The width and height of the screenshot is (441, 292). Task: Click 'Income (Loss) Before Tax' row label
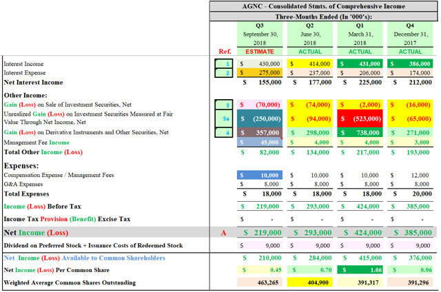pyautogui.click(x=42, y=207)
